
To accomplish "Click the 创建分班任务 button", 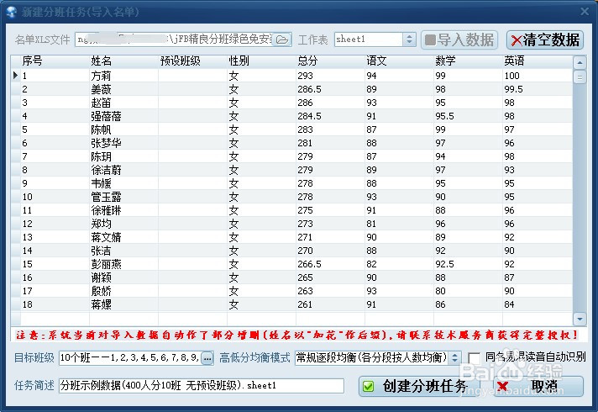I will 417,386.
